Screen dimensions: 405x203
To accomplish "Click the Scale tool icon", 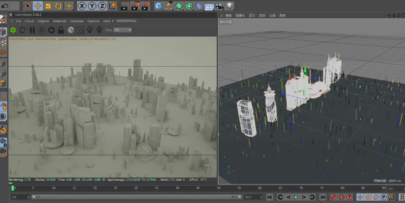I will tap(48, 6).
